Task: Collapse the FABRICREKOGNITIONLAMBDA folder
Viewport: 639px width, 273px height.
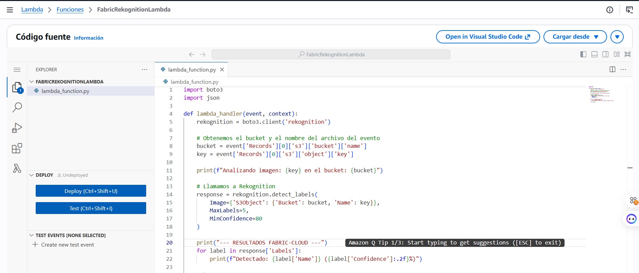Action: (32, 82)
